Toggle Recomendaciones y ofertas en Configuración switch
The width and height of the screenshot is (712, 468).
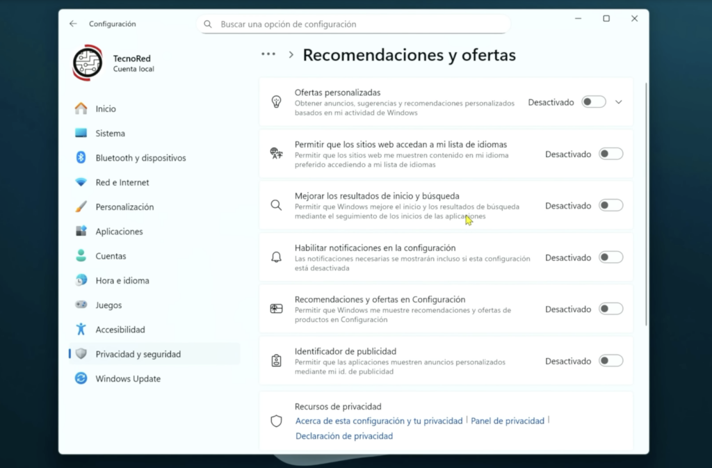610,309
